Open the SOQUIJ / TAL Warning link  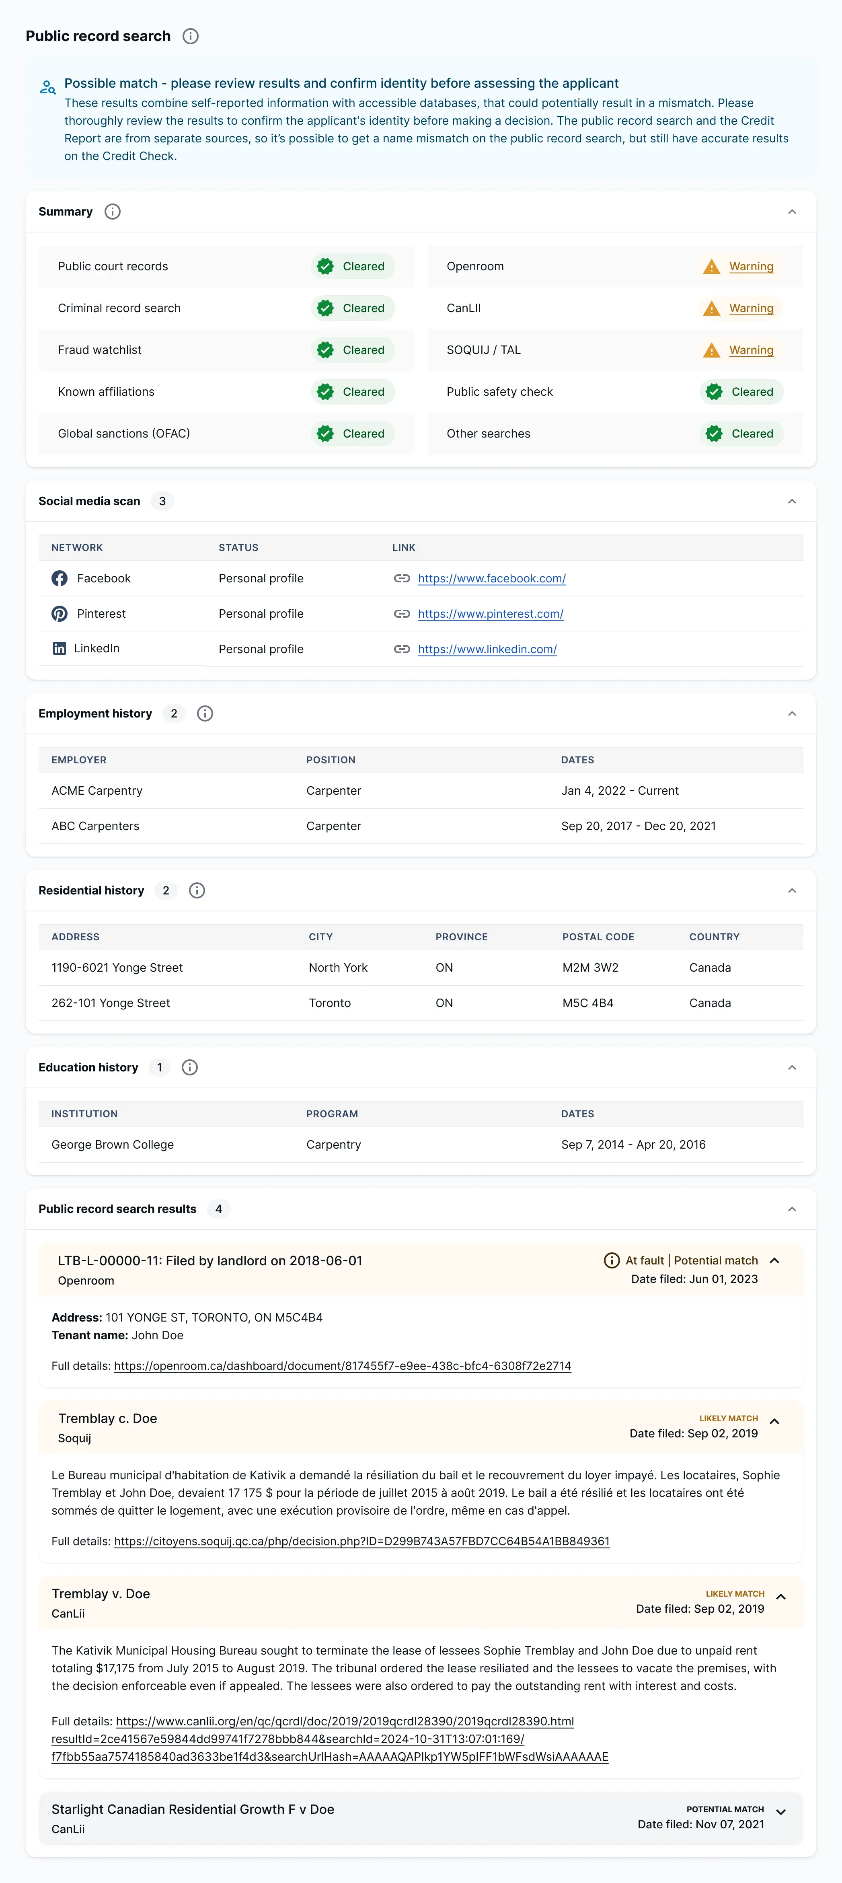[x=751, y=349]
